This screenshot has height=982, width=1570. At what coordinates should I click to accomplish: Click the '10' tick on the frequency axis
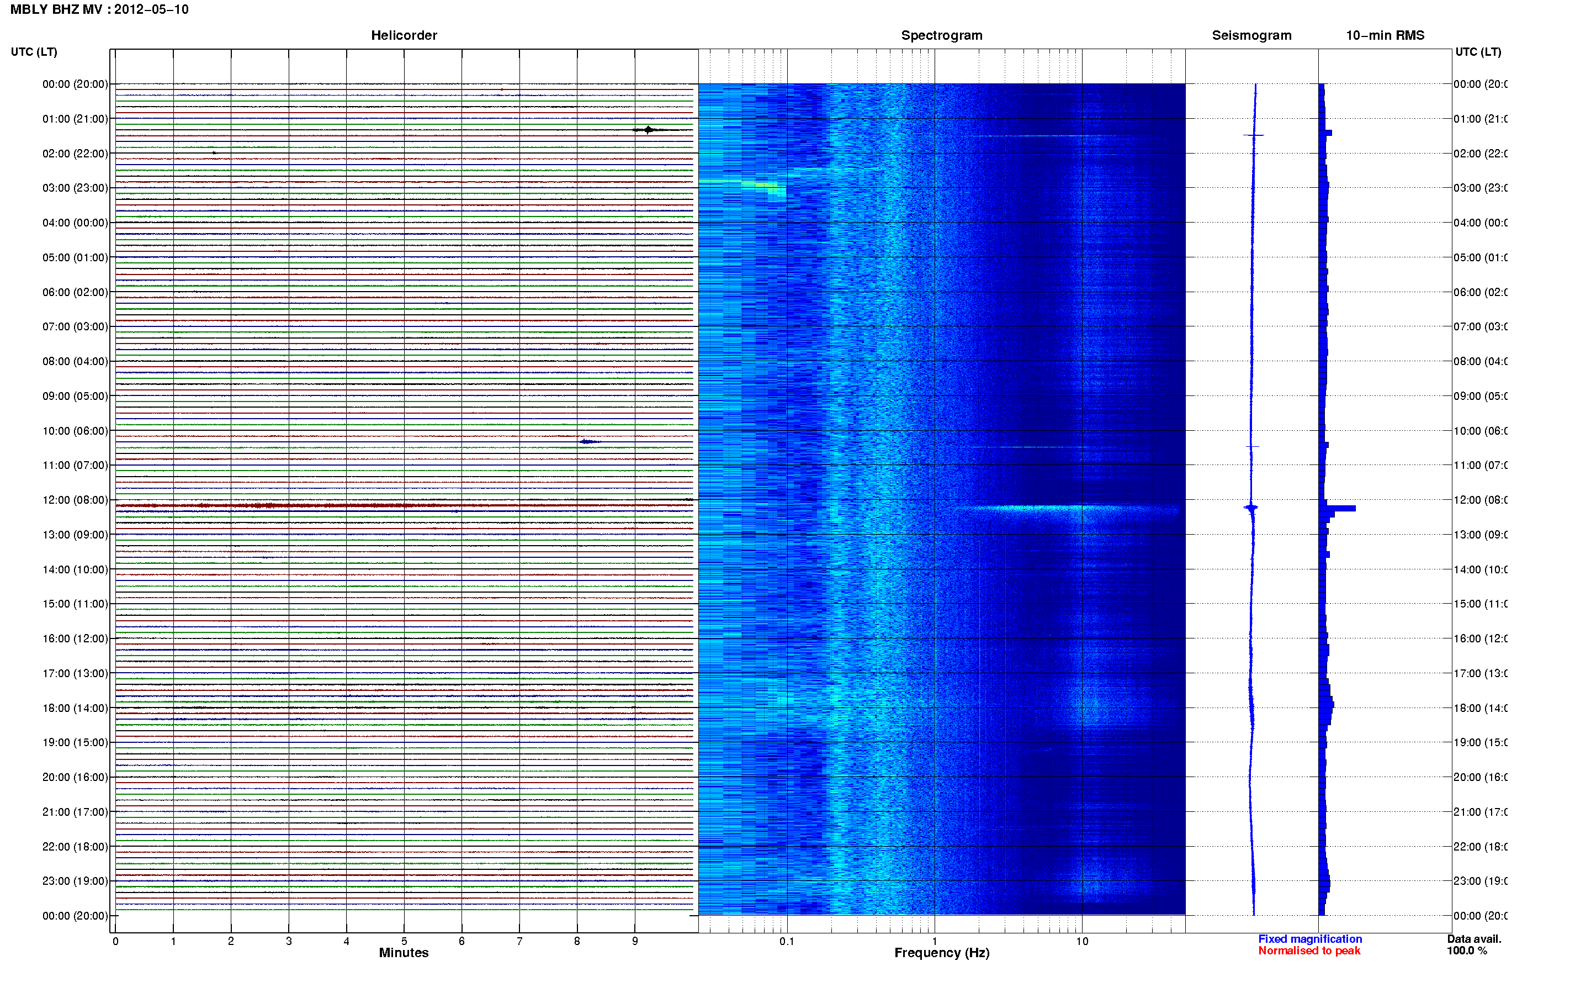pyautogui.click(x=1082, y=942)
